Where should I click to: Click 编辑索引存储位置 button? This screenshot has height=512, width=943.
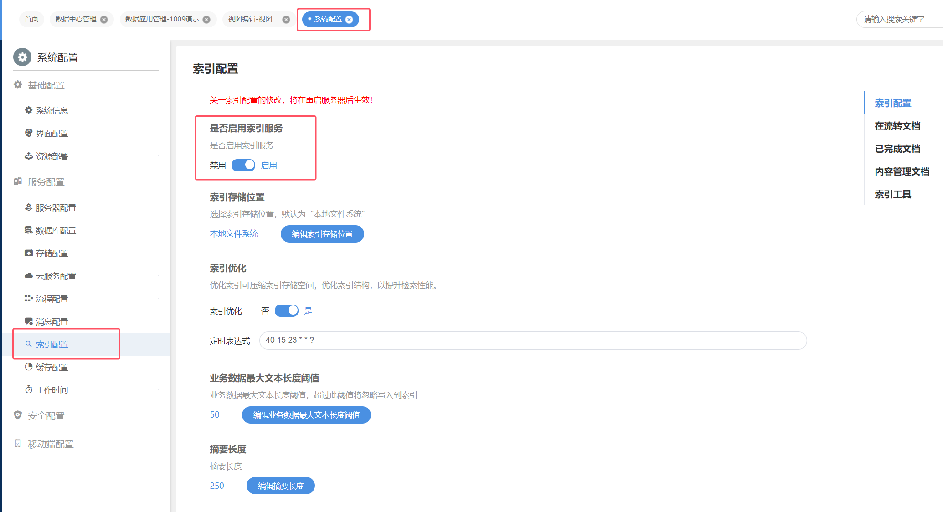pyautogui.click(x=322, y=234)
